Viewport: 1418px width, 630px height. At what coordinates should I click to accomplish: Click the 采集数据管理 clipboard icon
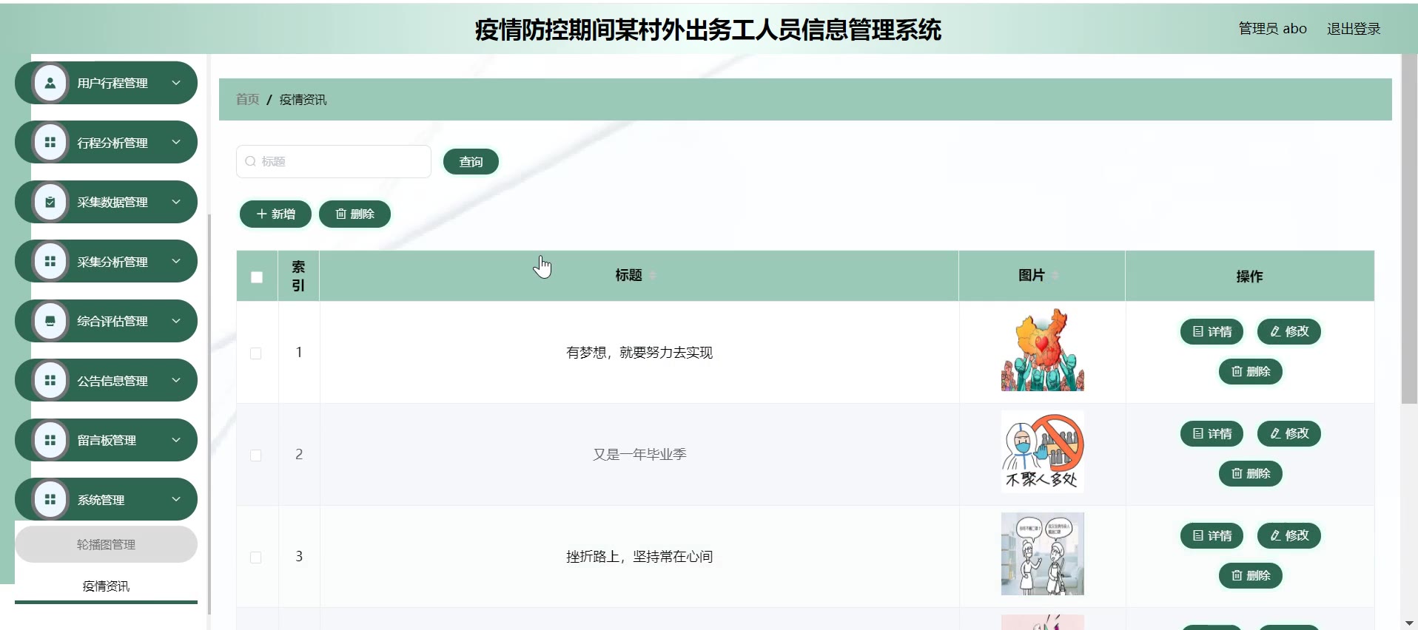coord(50,202)
